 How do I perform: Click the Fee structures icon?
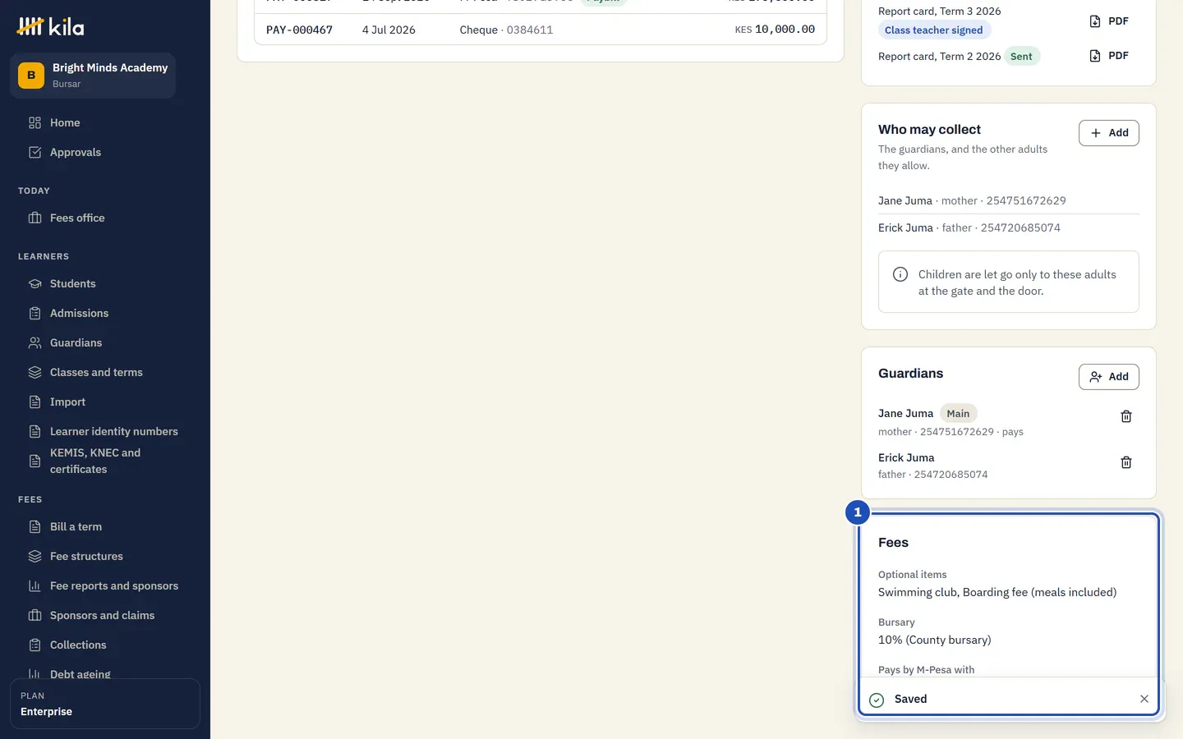[35, 556]
